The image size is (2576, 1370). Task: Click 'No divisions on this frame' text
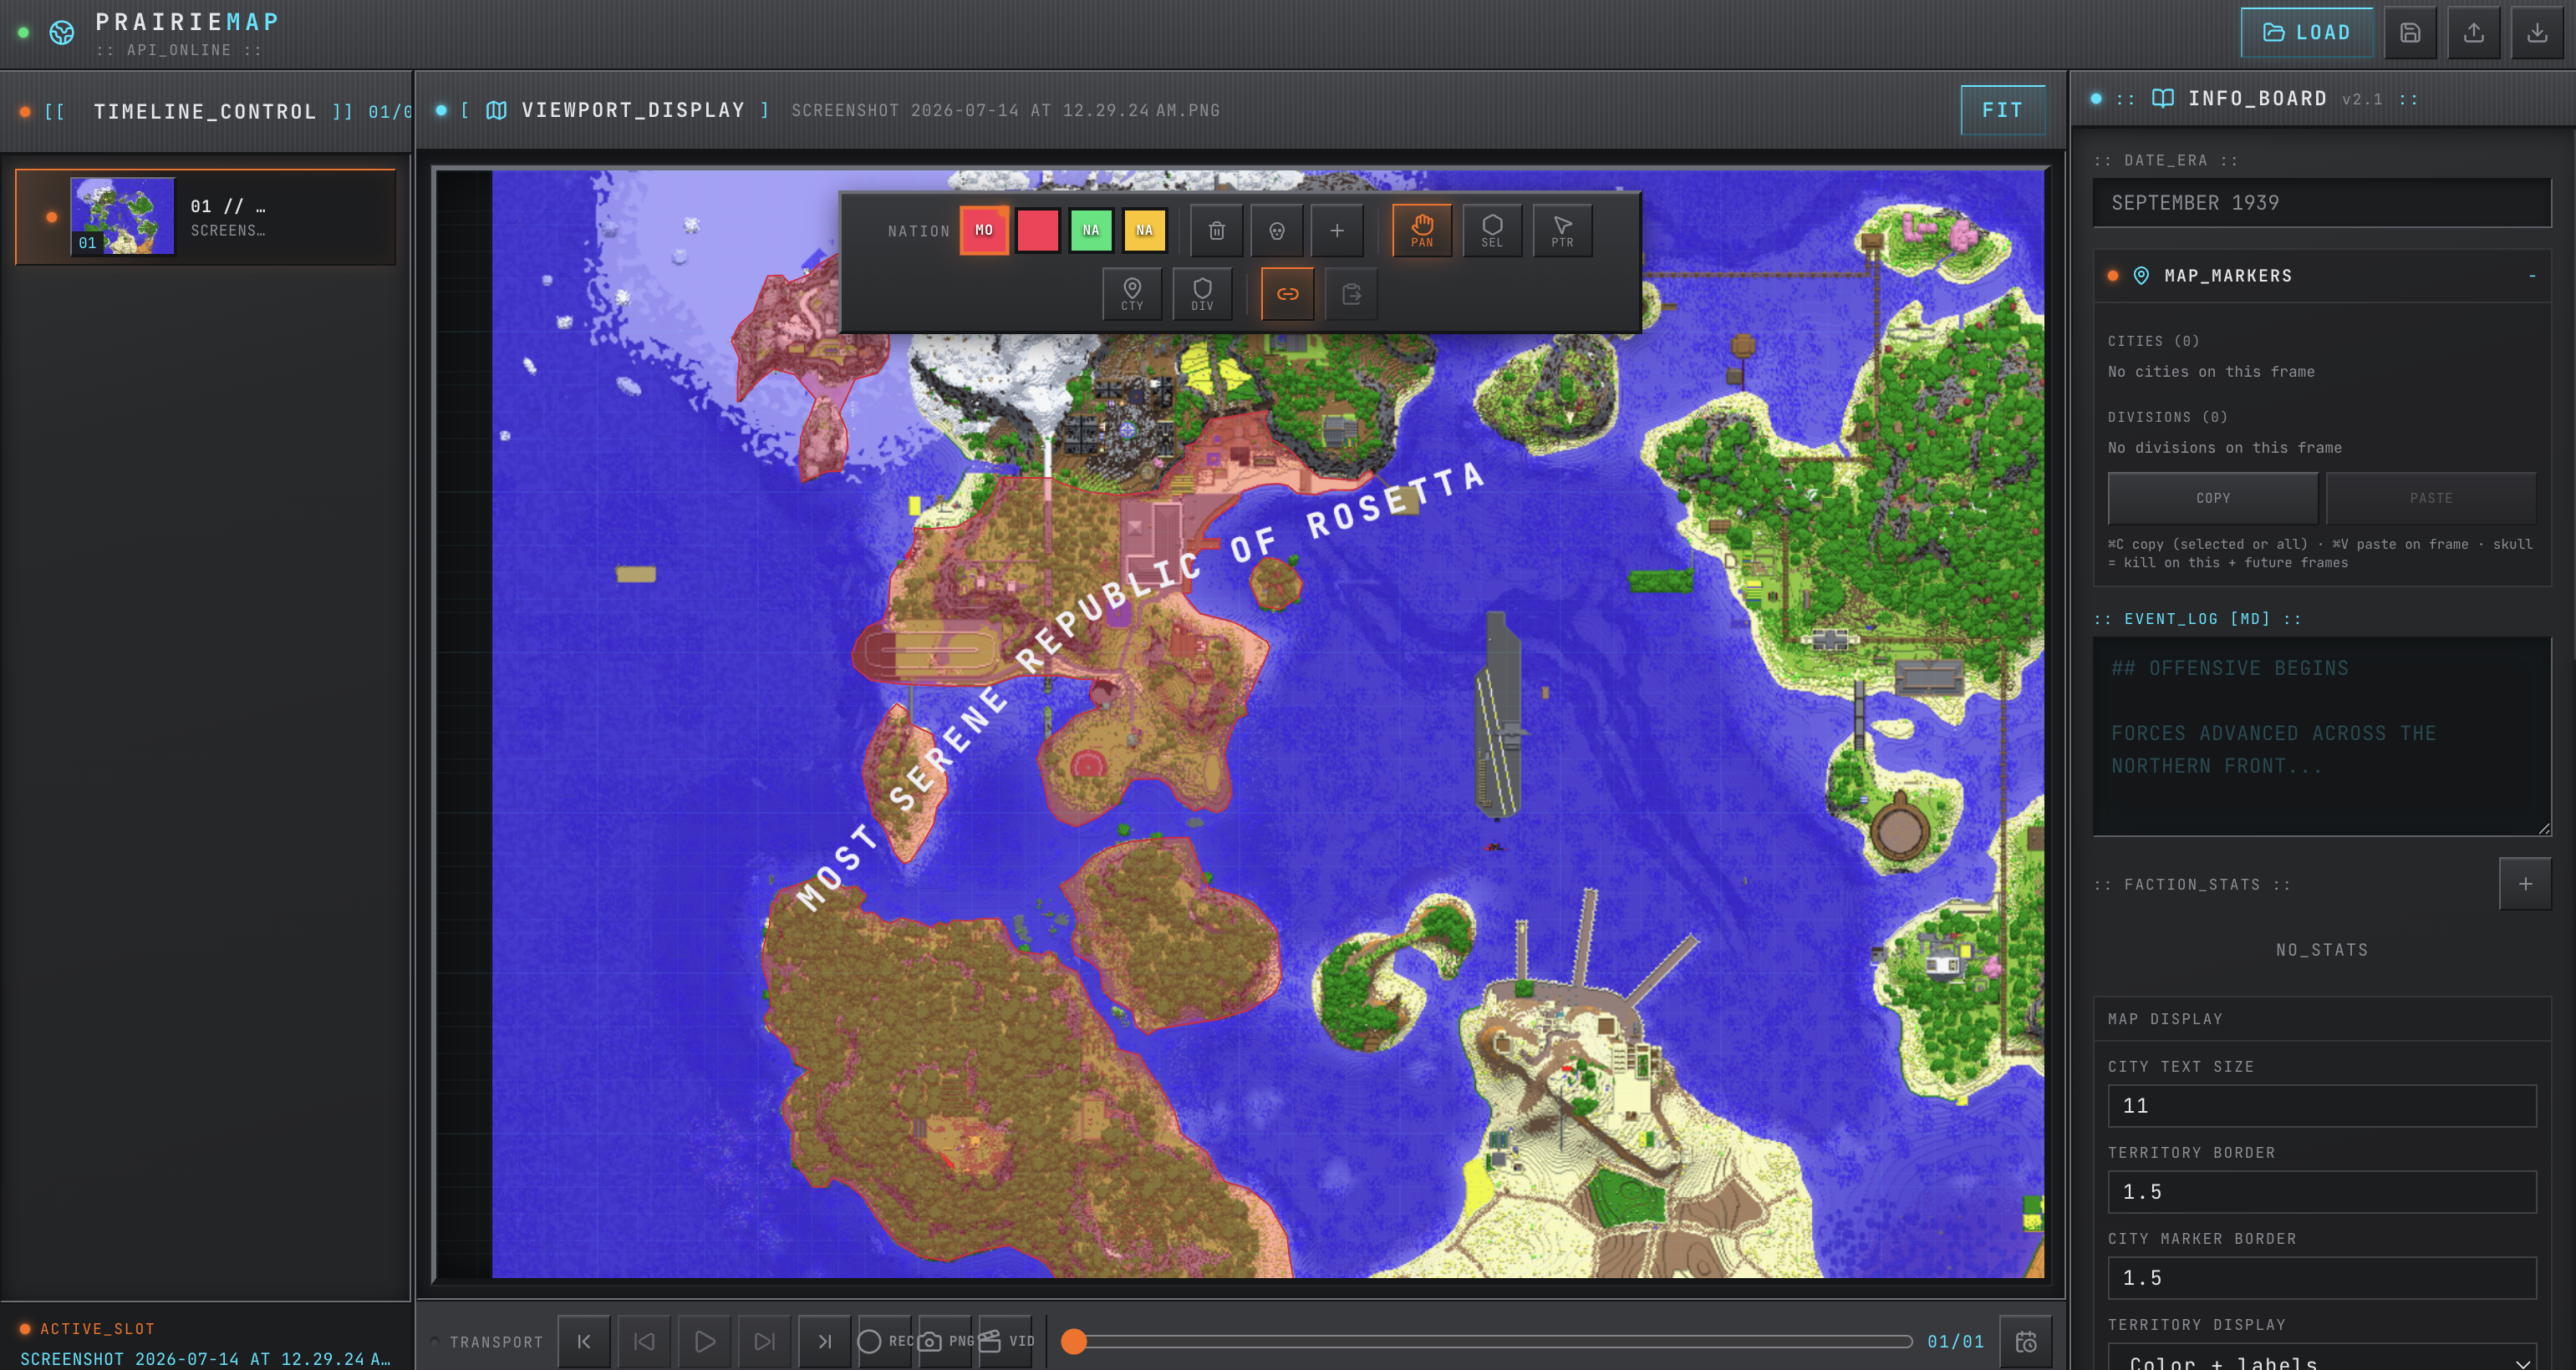coord(2224,448)
